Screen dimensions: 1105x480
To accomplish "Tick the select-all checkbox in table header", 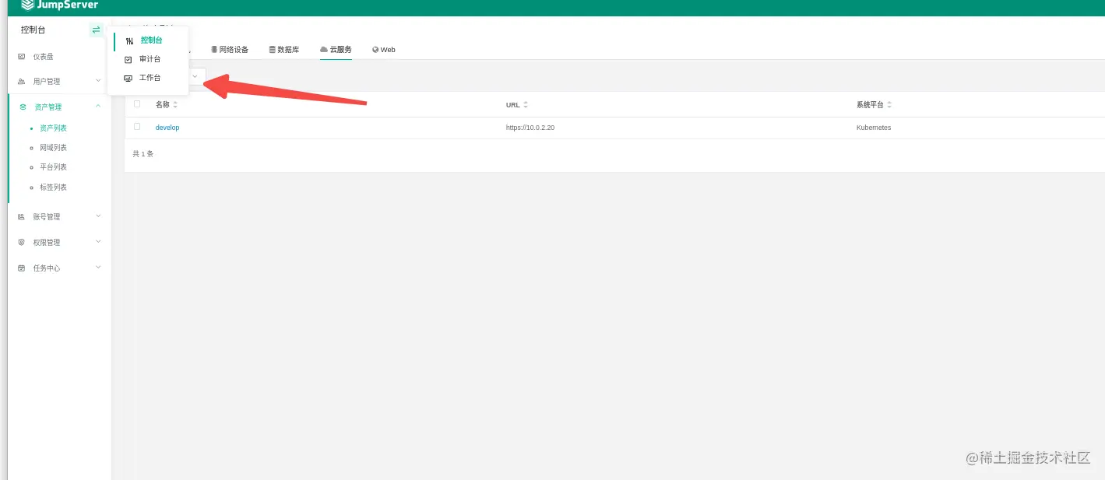I will coord(137,104).
